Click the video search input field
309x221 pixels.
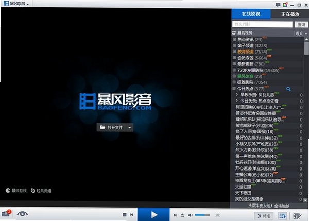[x=262, y=24]
